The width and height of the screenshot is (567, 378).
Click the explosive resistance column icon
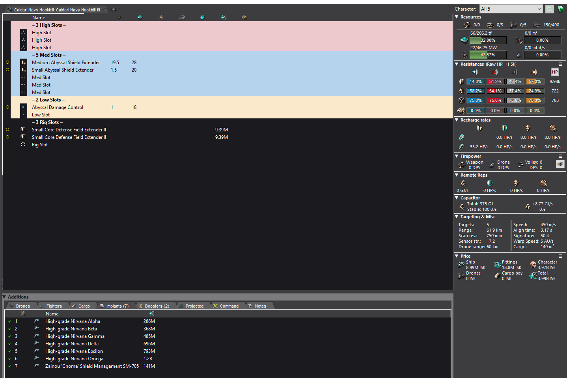click(x=534, y=72)
